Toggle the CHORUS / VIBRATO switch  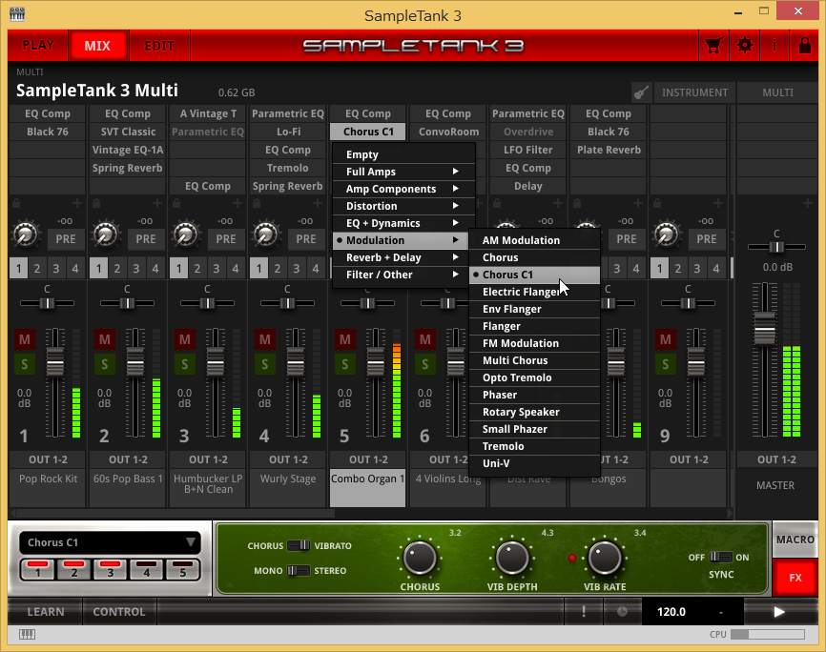click(x=299, y=545)
